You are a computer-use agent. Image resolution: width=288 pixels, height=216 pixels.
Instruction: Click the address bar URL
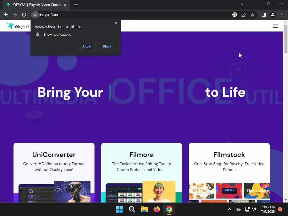[x=49, y=15]
